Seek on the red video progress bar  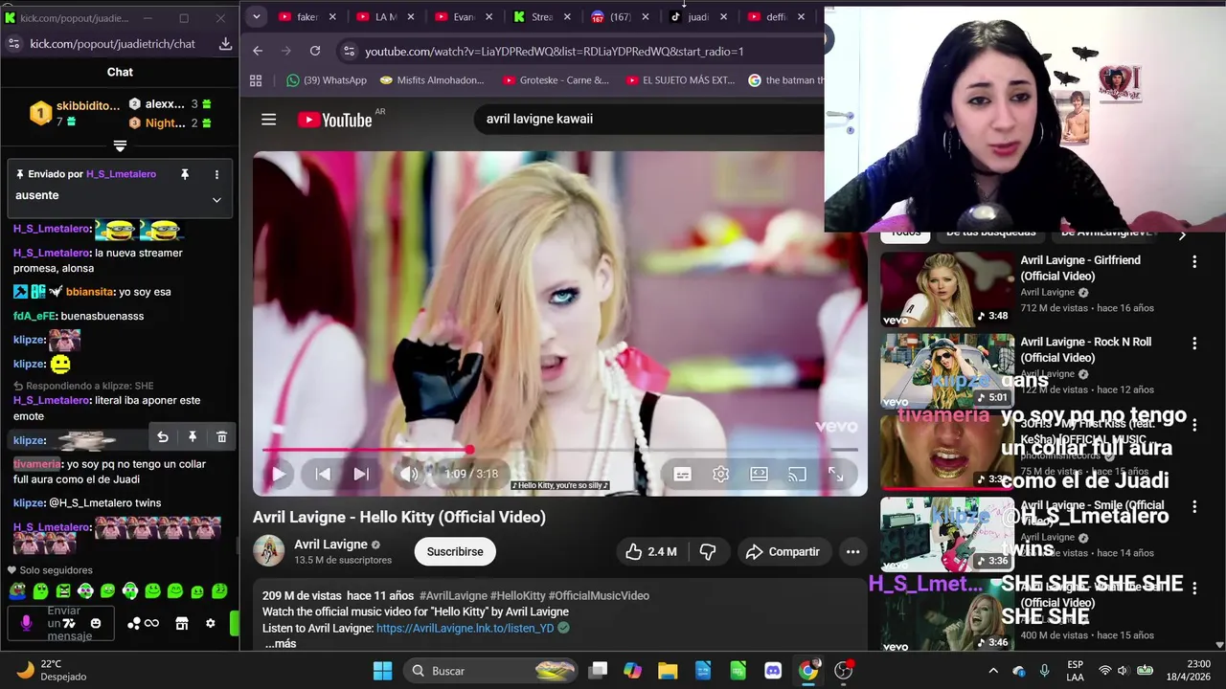tap(560, 449)
